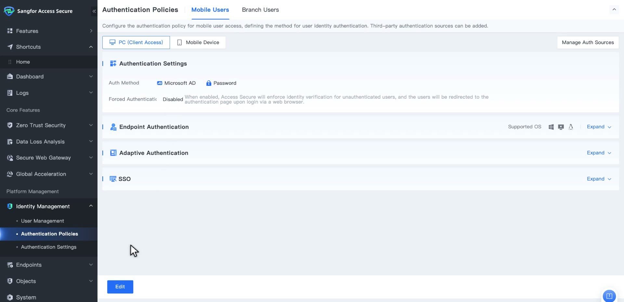
Task: Collapse the Shortcuts section chevron
Action: 91,47
